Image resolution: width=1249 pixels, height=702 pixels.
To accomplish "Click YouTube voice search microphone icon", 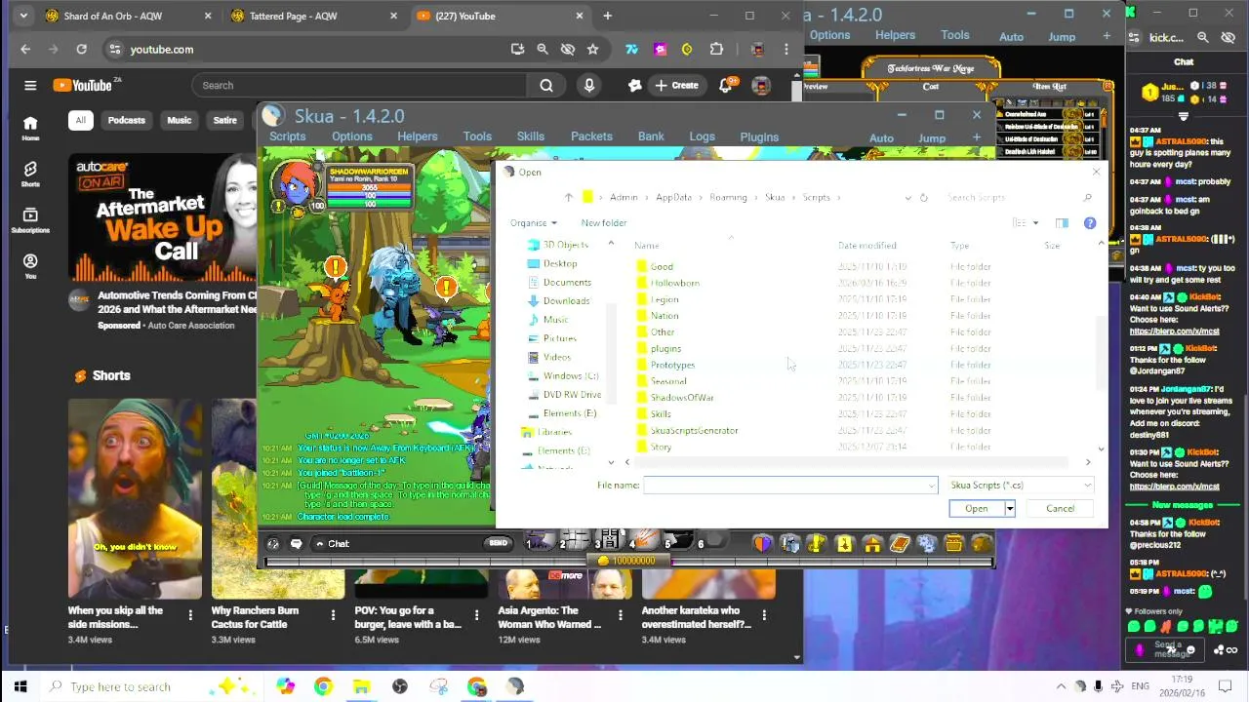I will tap(589, 85).
